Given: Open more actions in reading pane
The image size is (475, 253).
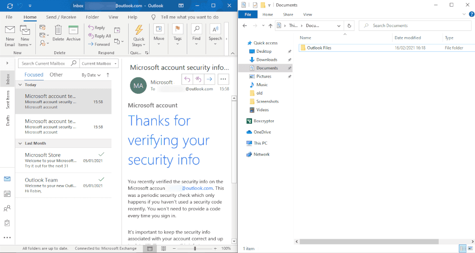Looking at the screenshot, I should pyautogui.click(x=223, y=79).
